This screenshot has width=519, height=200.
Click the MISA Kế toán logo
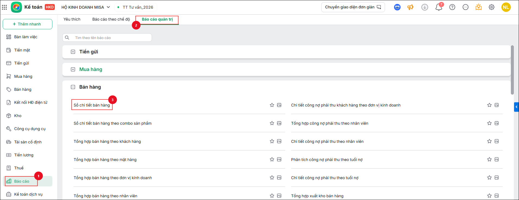pos(17,7)
